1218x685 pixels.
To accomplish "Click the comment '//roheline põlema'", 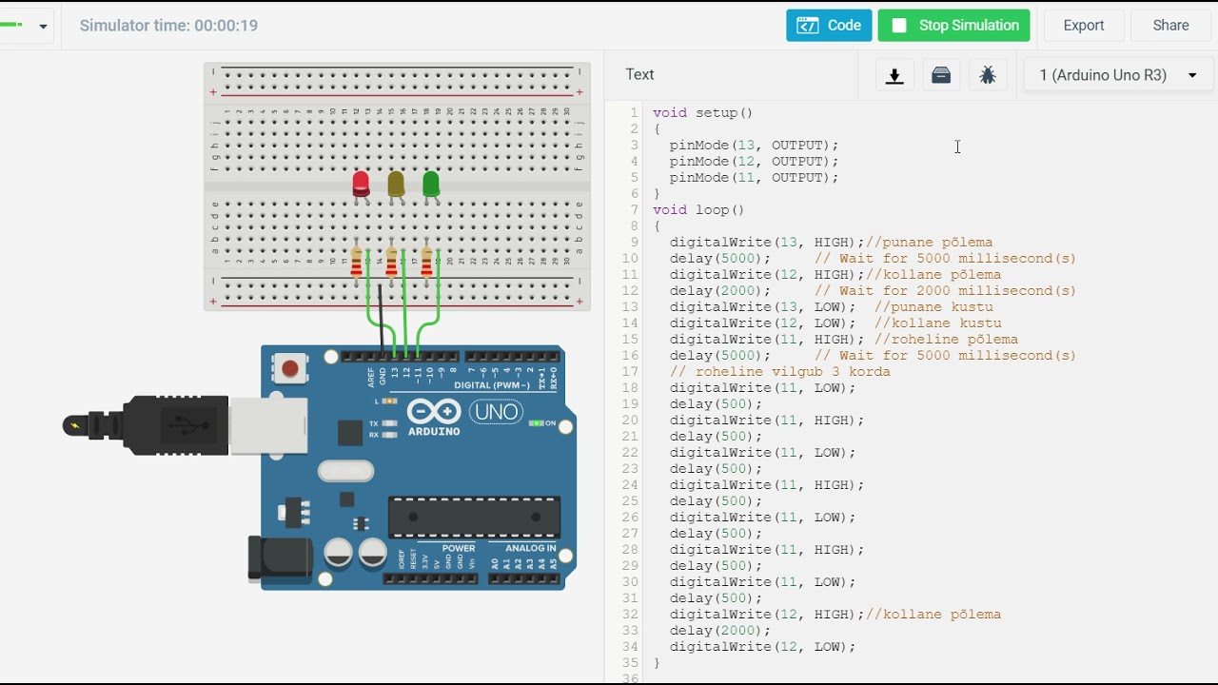I will click(x=946, y=339).
